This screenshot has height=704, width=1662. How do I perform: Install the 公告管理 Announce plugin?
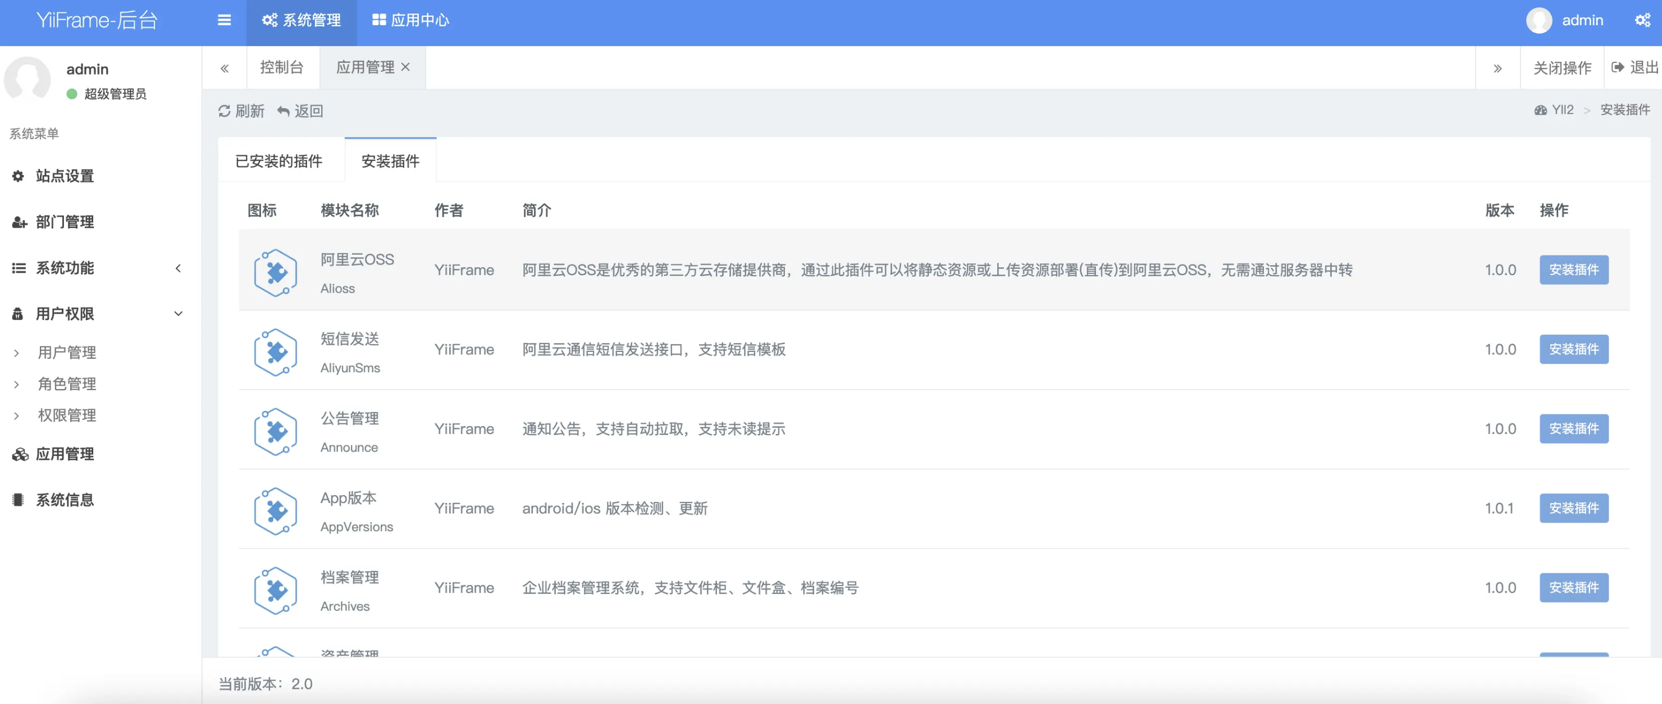(x=1574, y=428)
